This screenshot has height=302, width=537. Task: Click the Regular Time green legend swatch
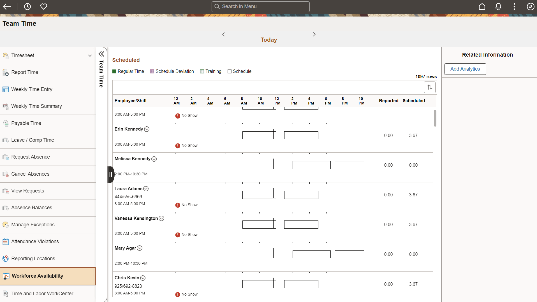(x=114, y=71)
